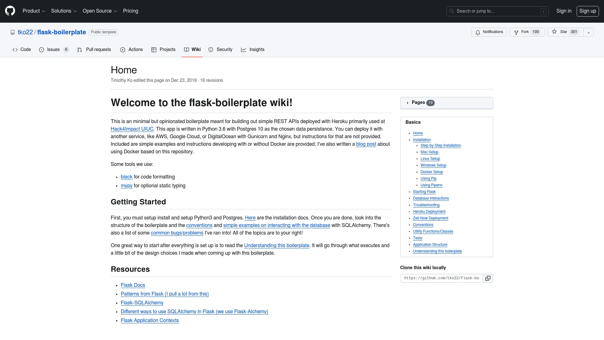Open Mac Setup sidebar page
This screenshot has height=340, width=604.
tap(429, 152)
